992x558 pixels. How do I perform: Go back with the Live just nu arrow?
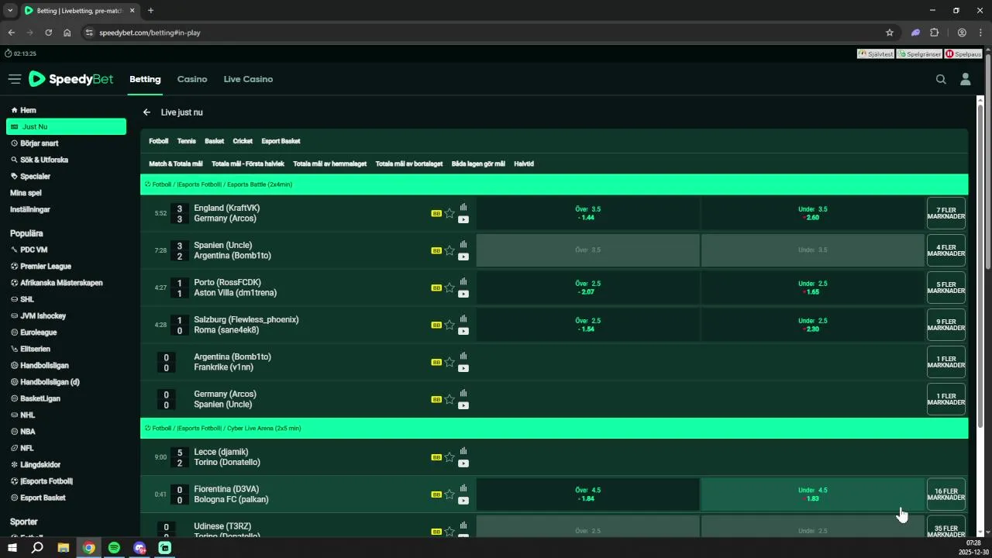coord(146,112)
